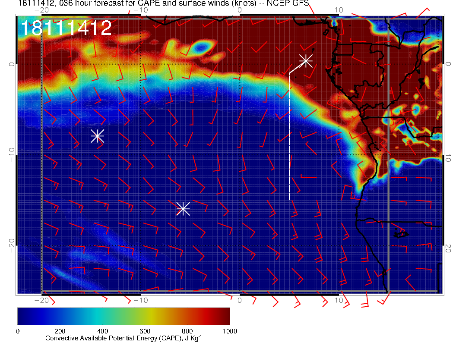
Task: Click the Convective Available Potential Energy colorbar caption
Action: coord(123,339)
